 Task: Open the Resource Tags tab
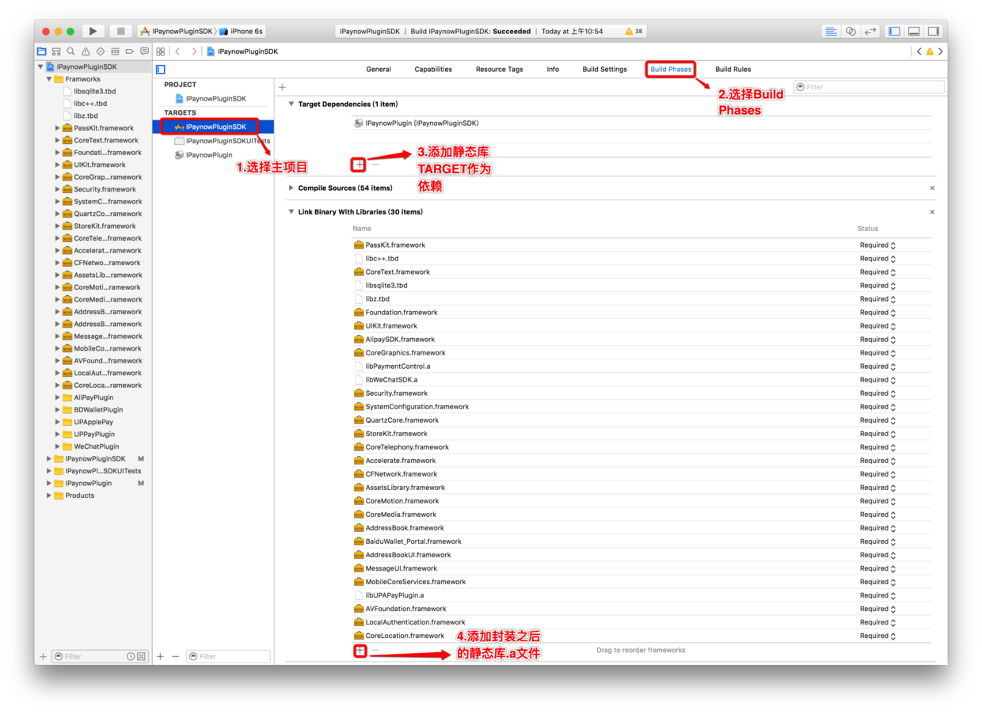499,70
